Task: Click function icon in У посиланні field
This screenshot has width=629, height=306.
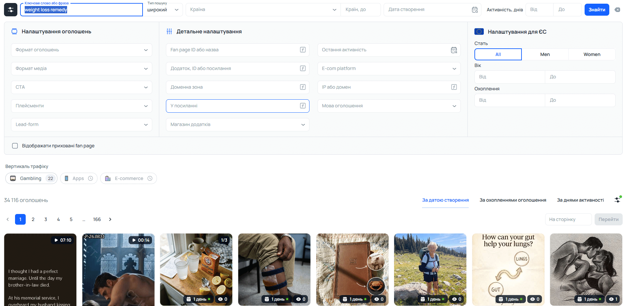Action: coord(303,106)
